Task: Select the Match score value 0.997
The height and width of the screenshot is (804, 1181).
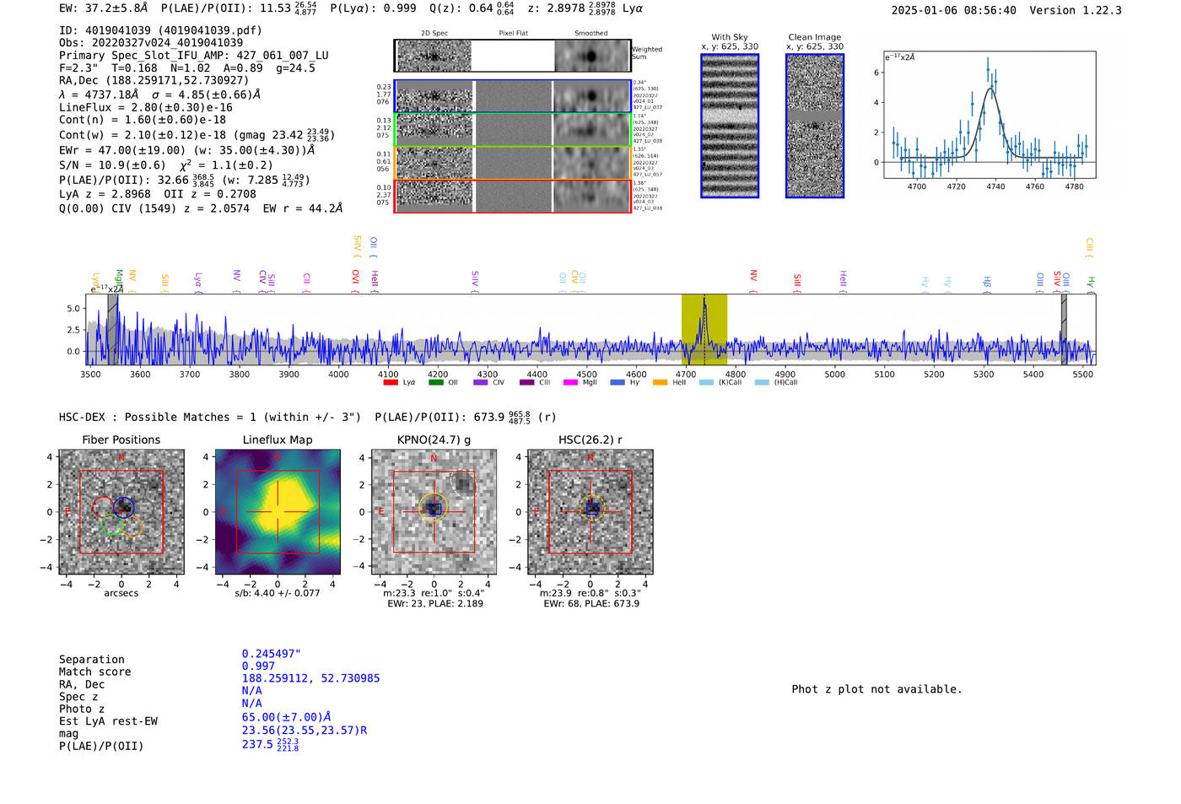Action: pos(258,666)
